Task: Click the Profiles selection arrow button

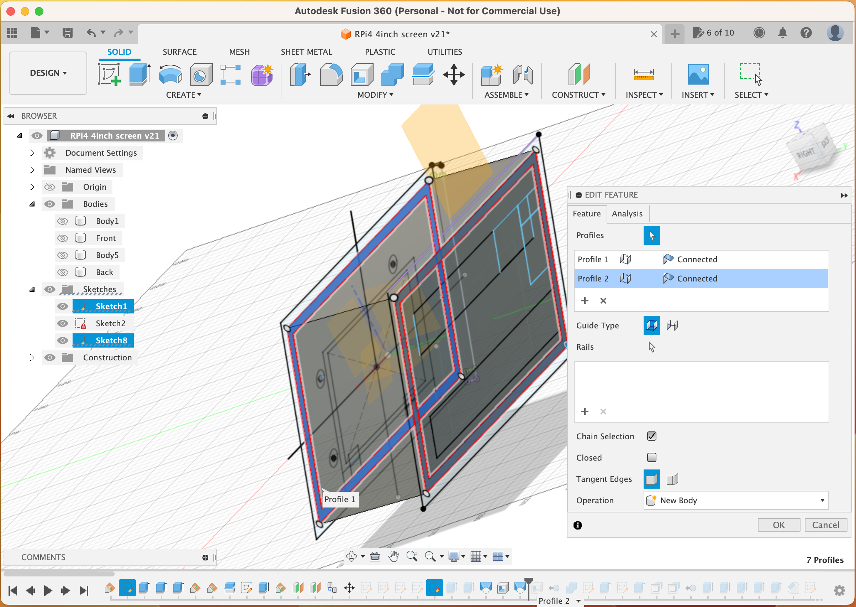Action: [651, 235]
